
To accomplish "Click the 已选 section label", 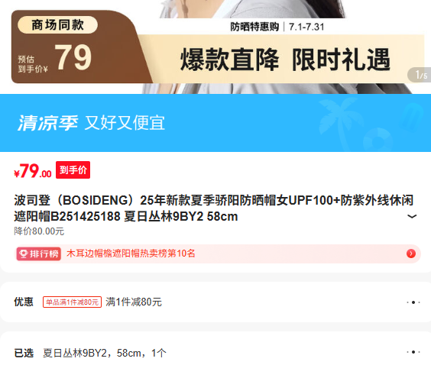I will click(24, 353).
